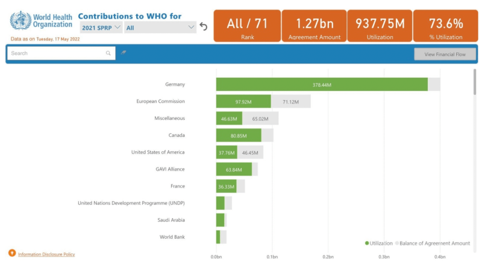Click the Germany row label
This screenshot has width=482, height=267.
click(x=175, y=84)
